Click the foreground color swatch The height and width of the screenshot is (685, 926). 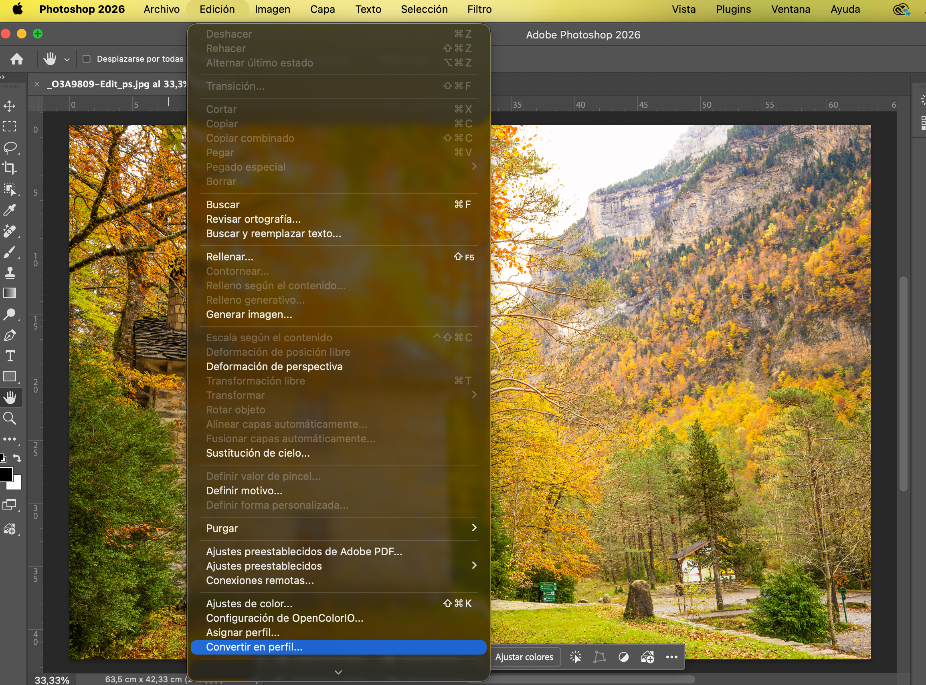[x=6, y=473]
